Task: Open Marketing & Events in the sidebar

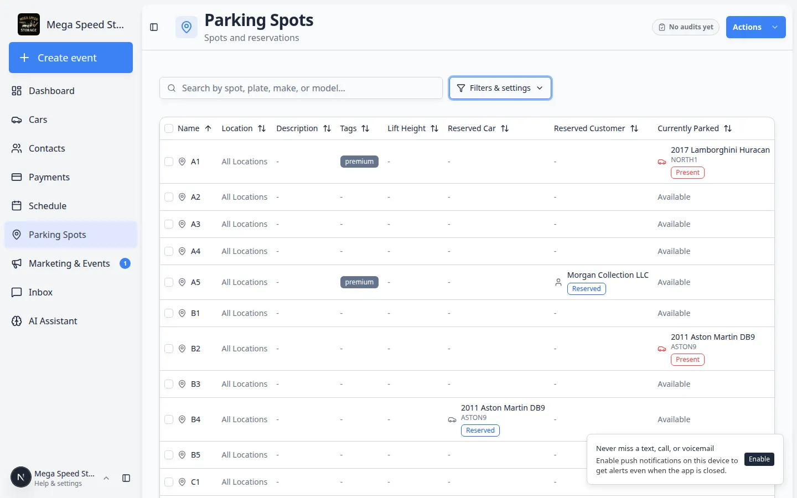Action: (71, 263)
